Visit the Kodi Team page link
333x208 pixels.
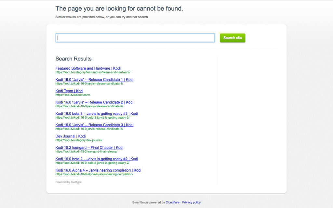[x=69, y=91]
